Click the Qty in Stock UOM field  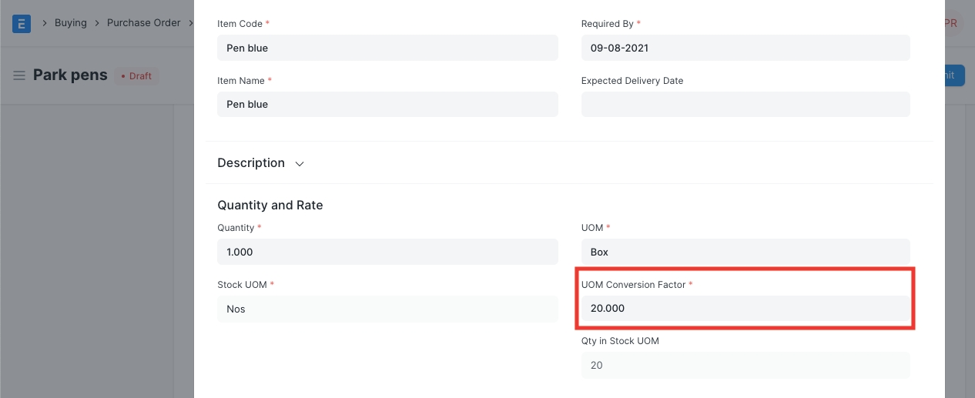(745, 366)
